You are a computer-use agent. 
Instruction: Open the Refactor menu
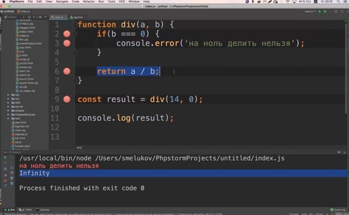[89, 2]
